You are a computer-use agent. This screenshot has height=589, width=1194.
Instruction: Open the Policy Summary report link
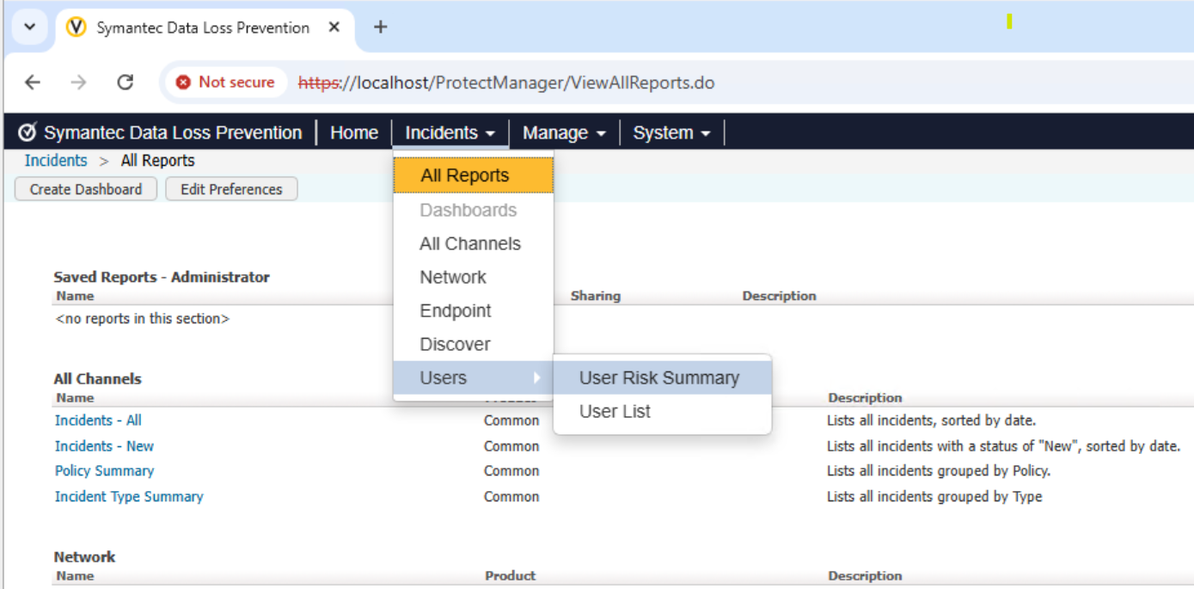104,471
